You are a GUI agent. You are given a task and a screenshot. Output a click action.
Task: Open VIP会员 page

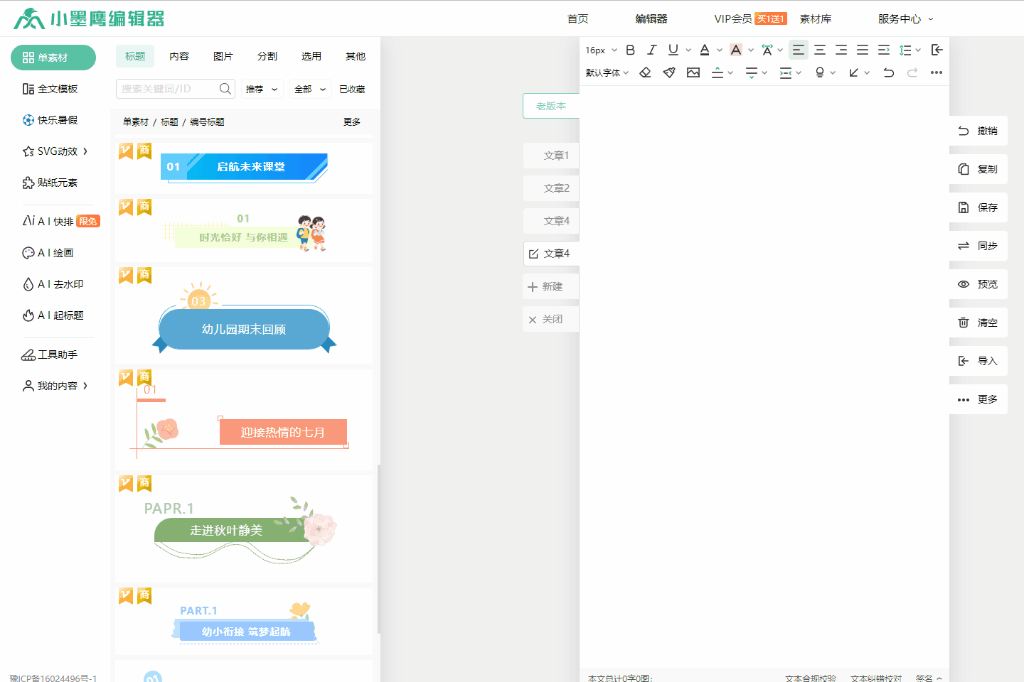click(733, 19)
